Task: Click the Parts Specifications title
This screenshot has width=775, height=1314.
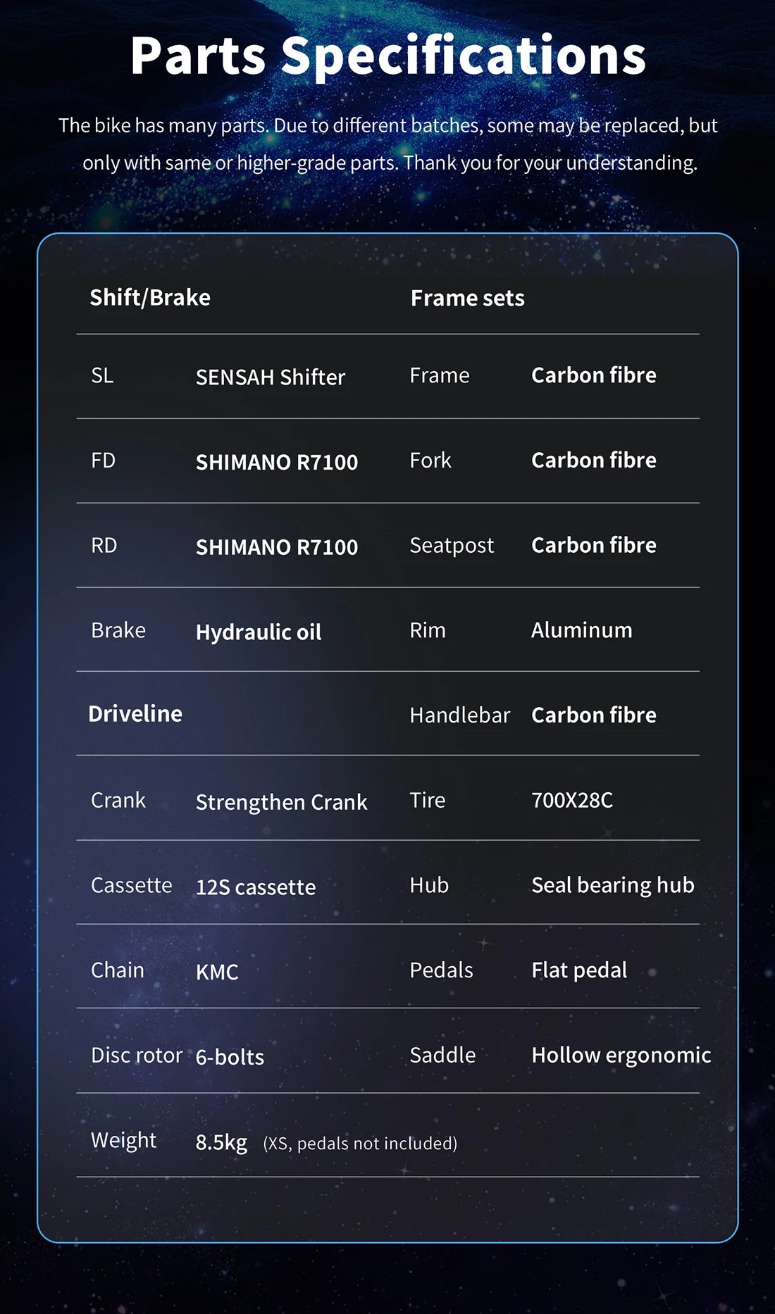Action: point(387,56)
